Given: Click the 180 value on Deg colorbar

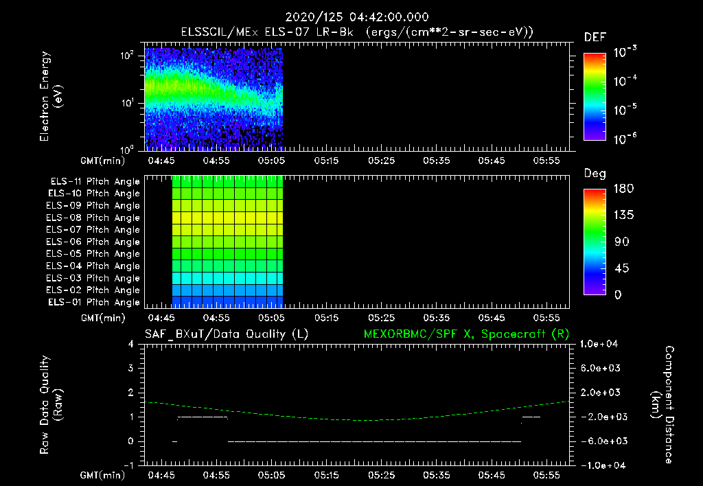Looking at the screenshot, I should tap(623, 188).
